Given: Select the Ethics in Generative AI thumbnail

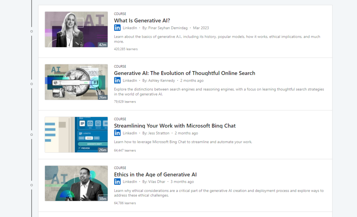Looking at the screenshot, I should (x=76, y=183).
